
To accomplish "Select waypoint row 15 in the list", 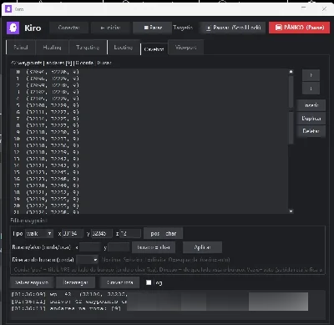I will (149, 172).
